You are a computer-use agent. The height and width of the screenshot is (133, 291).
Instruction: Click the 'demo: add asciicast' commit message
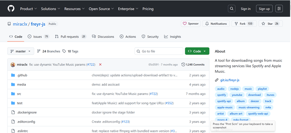point(105,84)
